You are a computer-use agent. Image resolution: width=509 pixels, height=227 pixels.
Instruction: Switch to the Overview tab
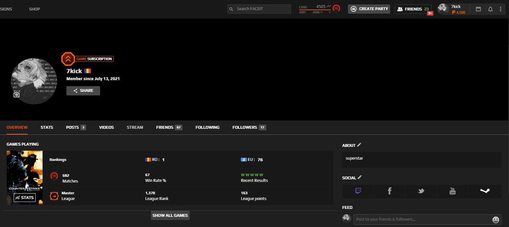(x=17, y=127)
